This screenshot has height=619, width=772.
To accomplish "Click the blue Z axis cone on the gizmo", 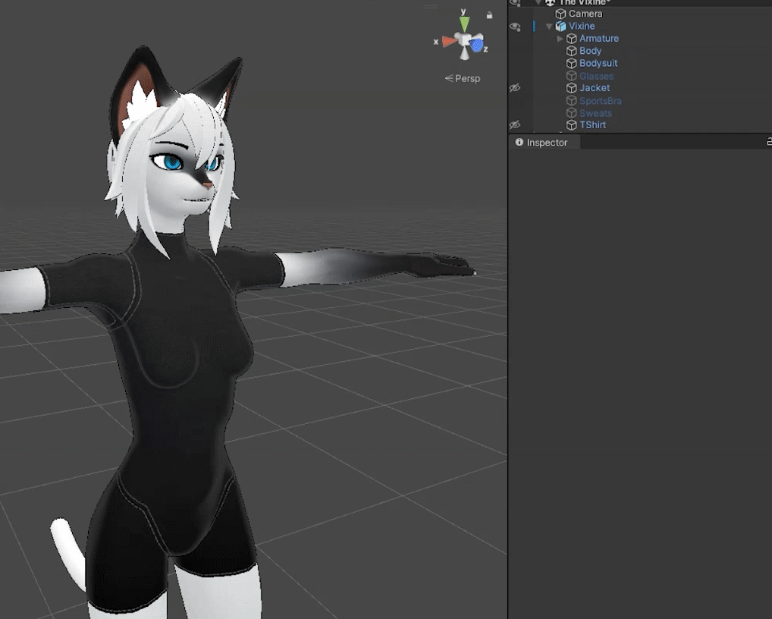I will (x=476, y=46).
